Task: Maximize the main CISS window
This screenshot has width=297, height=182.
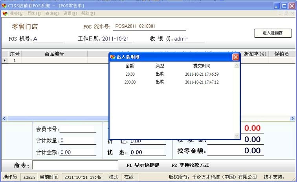Action: (x=284, y=5)
